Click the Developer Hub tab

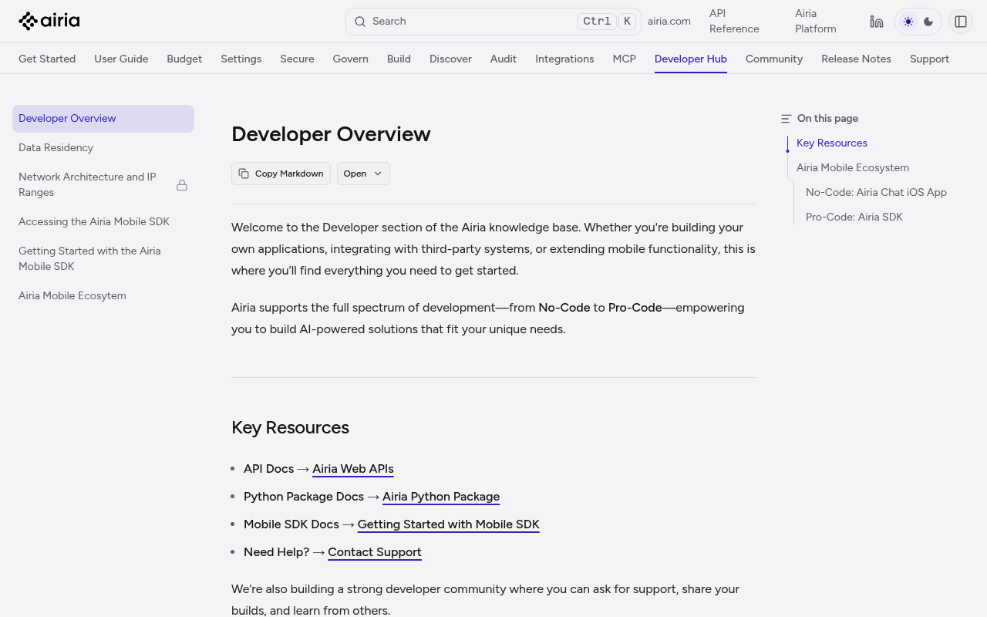pyautogui.click(x=691, y=59)
